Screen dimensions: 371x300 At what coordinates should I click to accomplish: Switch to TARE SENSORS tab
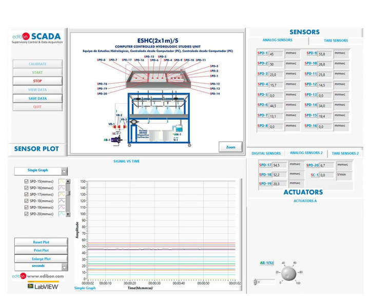coord(336,41)
